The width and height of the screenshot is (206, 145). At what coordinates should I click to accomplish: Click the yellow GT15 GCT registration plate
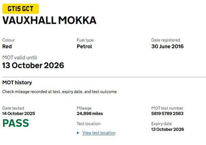coord(20,9)
